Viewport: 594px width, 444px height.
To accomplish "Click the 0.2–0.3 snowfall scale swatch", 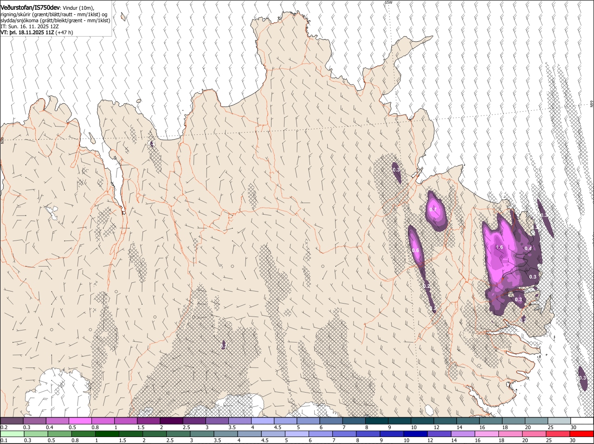I will click(x=12, y=421).
